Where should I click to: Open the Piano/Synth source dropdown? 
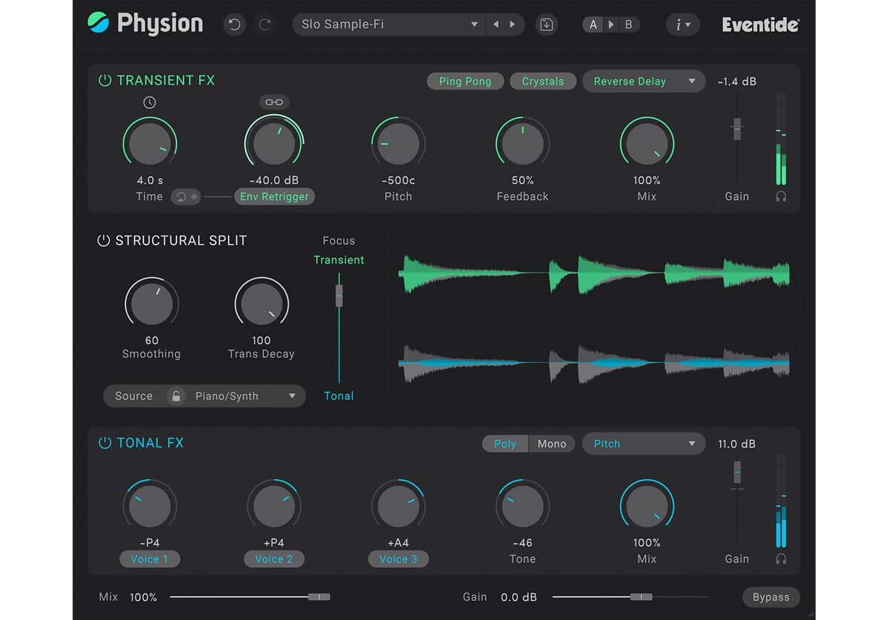click(244, 396)
